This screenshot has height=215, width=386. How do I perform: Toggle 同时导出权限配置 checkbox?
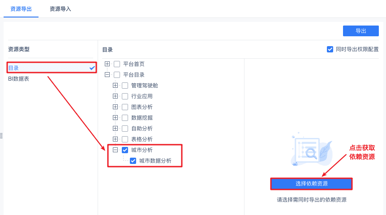coord(330,49)
